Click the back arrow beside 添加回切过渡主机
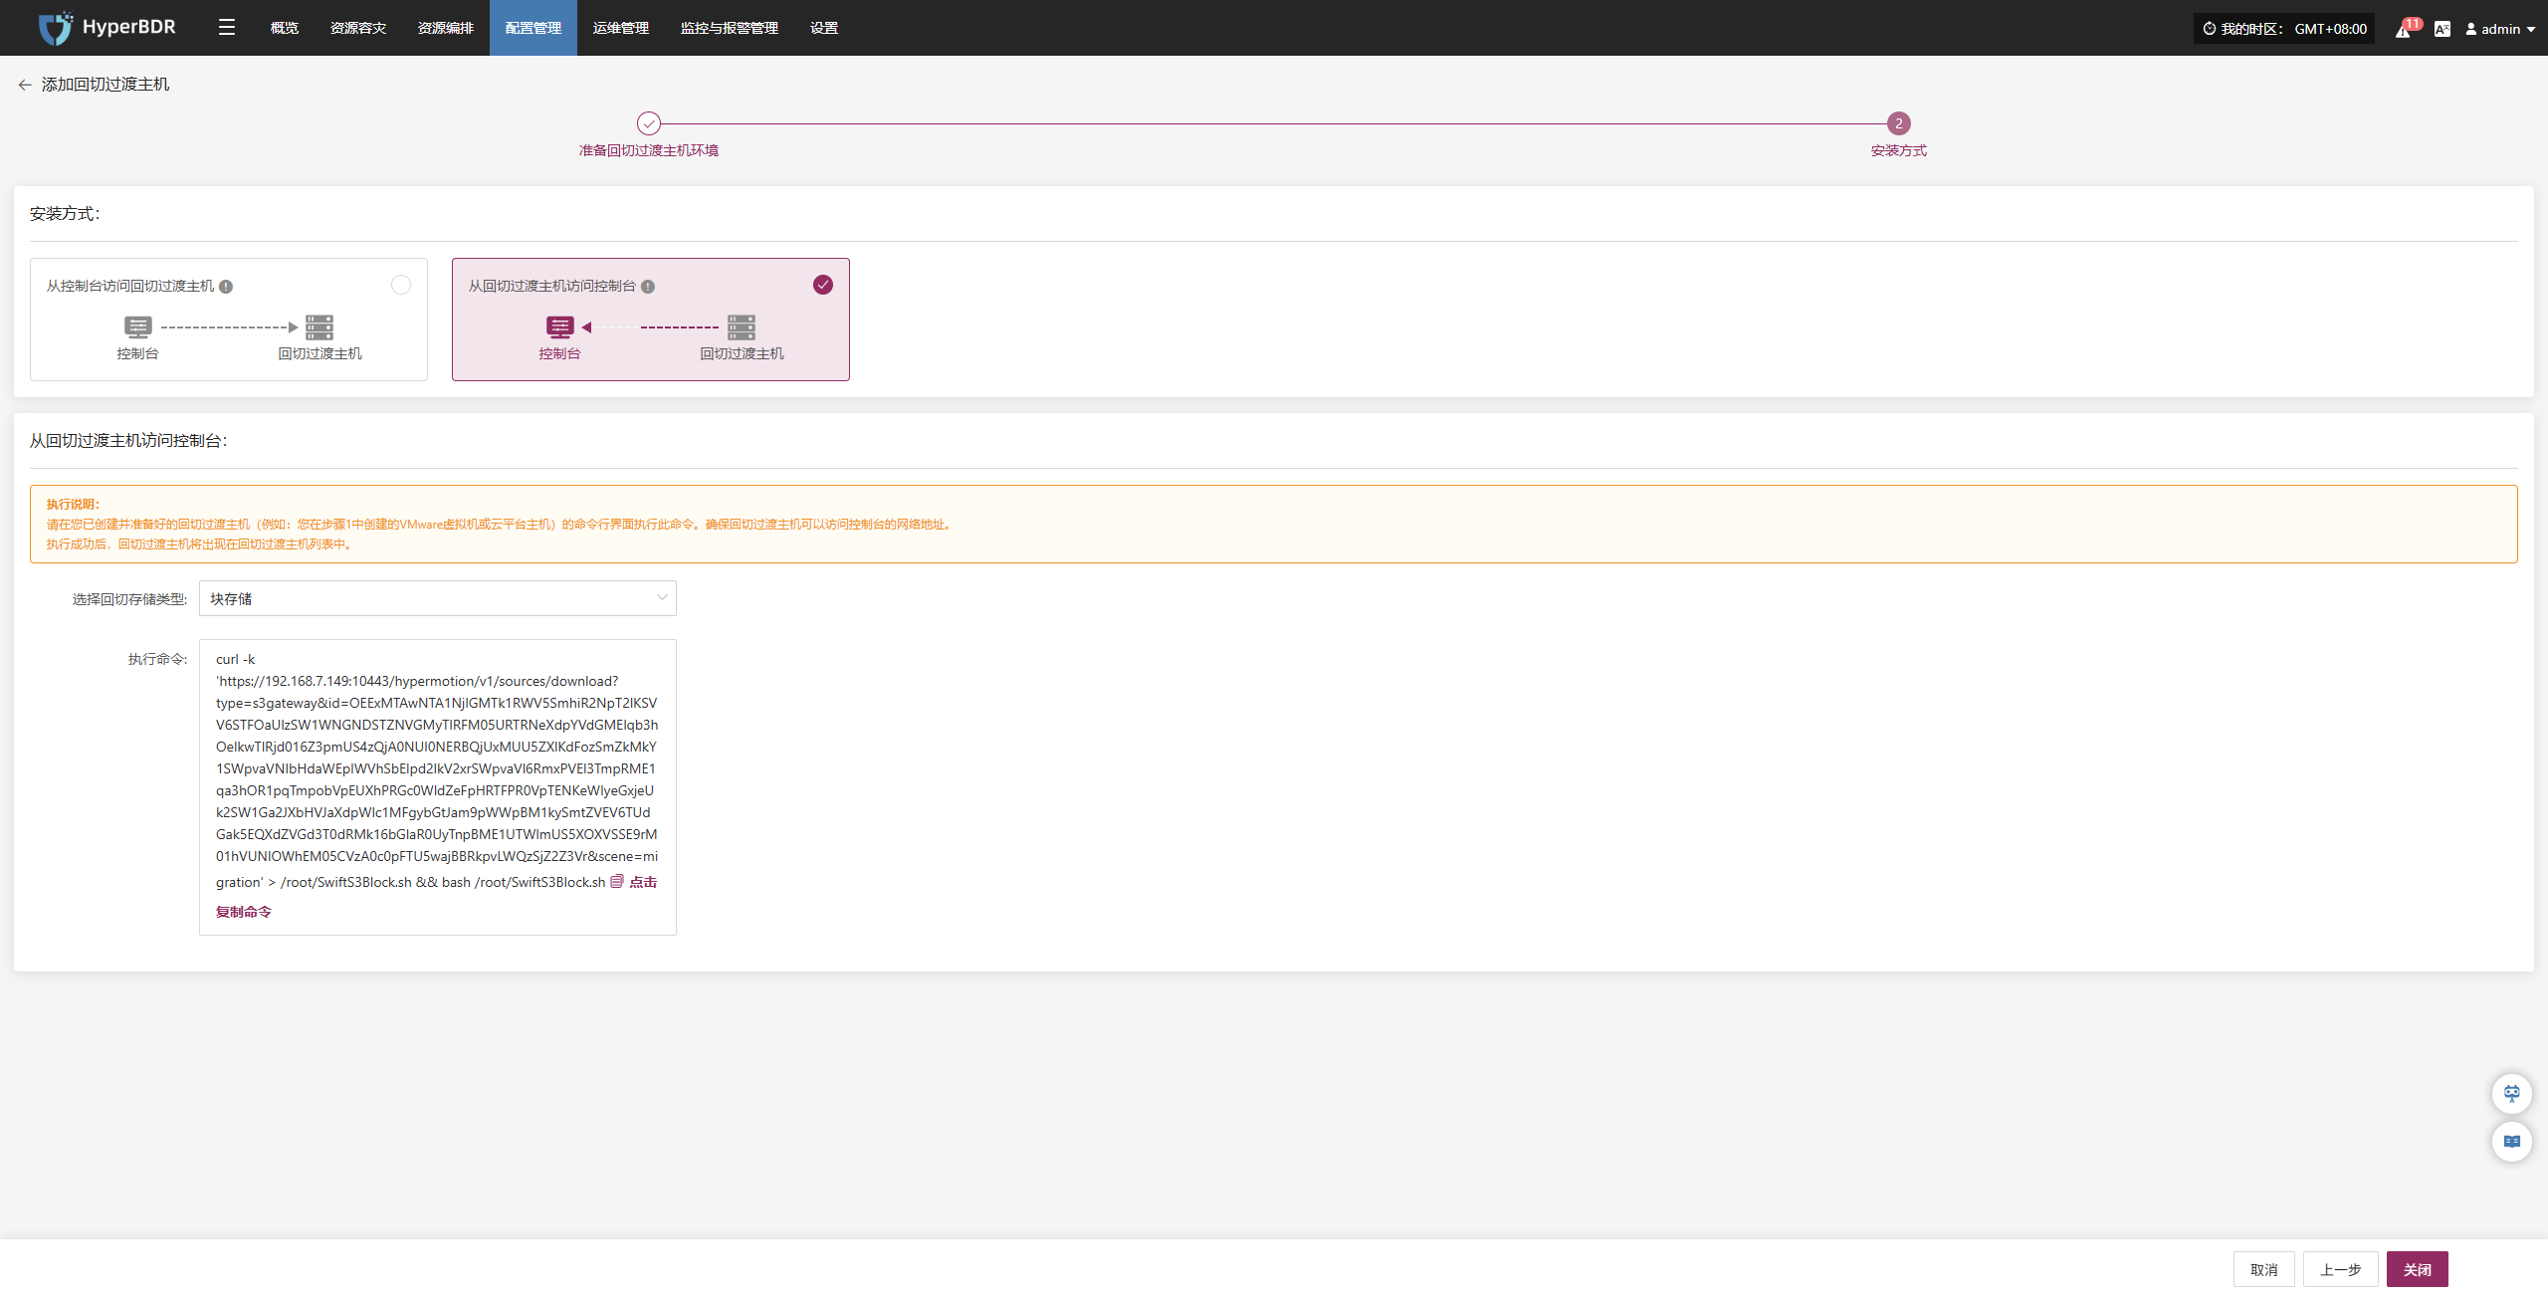2548x1299 pixels. pyautogui.click(x=25, y=86)
